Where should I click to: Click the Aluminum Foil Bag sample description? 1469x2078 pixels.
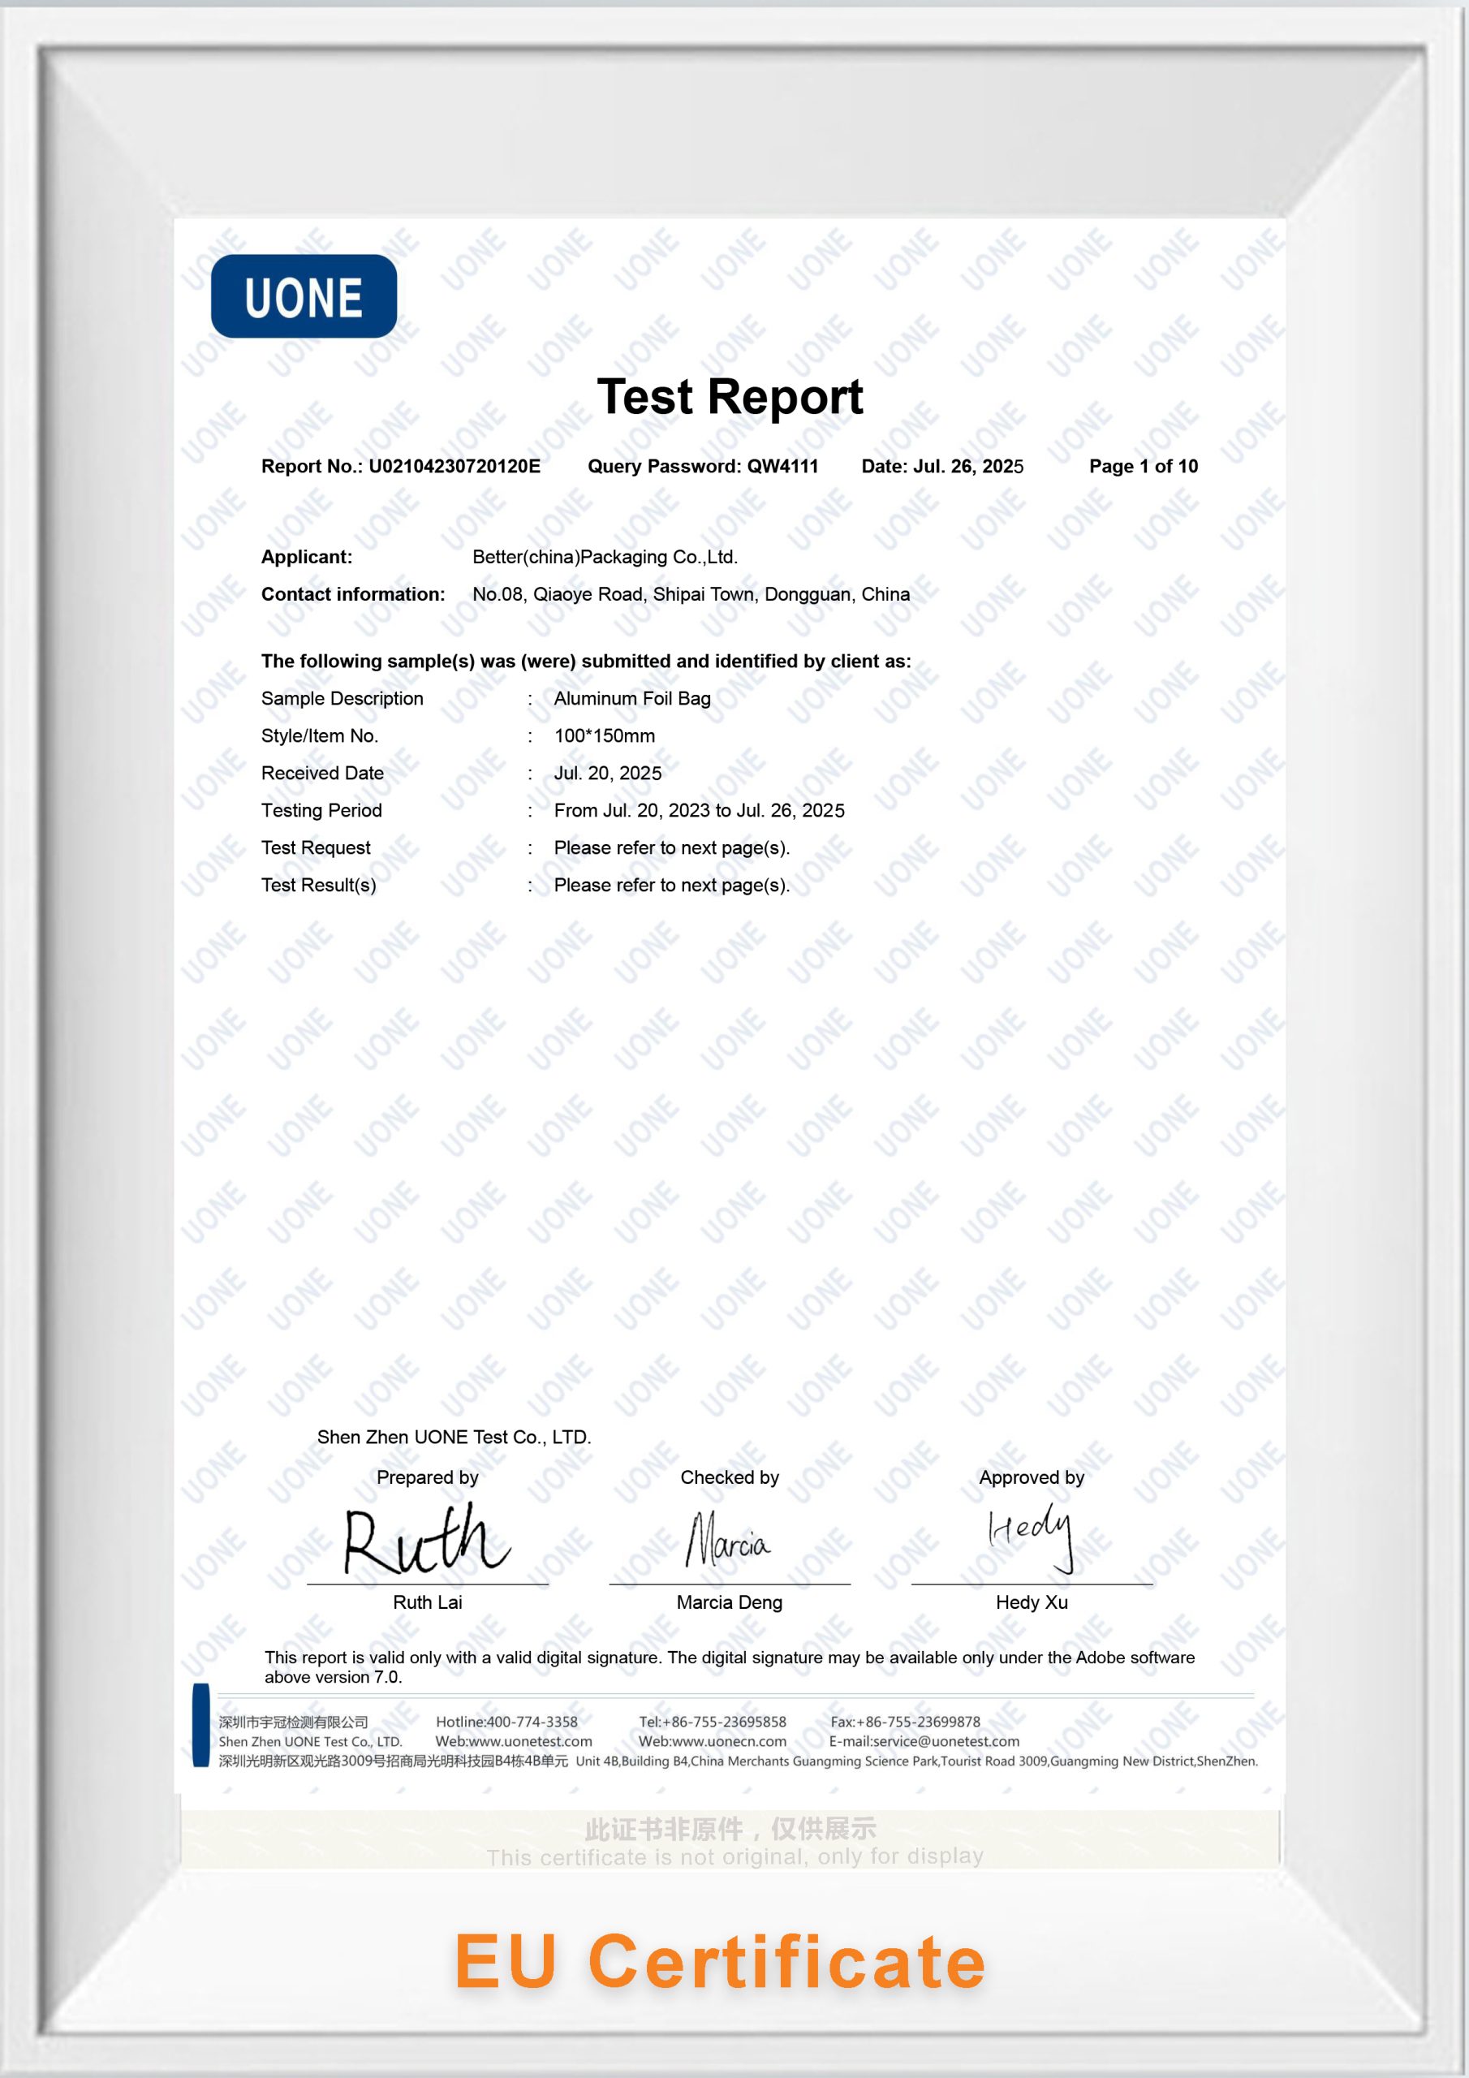[x=631, y=699]
